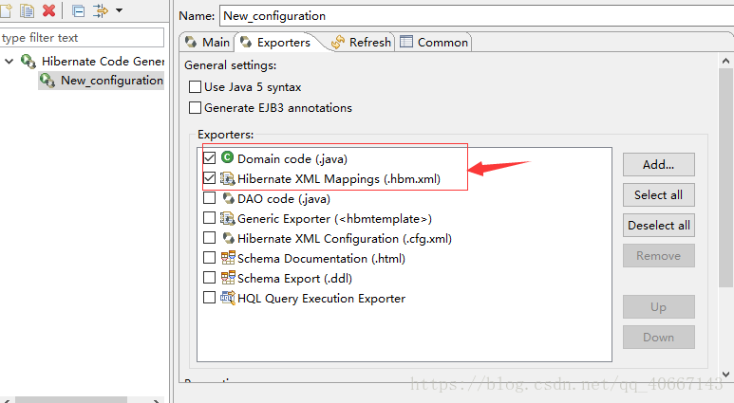
Task: Click the Main tab icon
Action: 191,42
